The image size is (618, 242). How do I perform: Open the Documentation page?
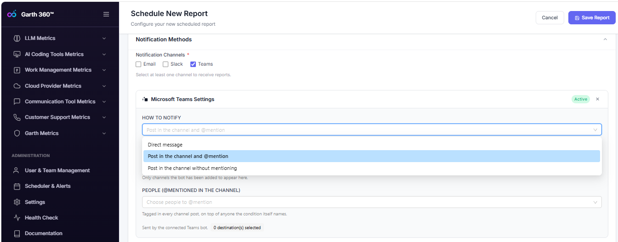coord(43,233)
